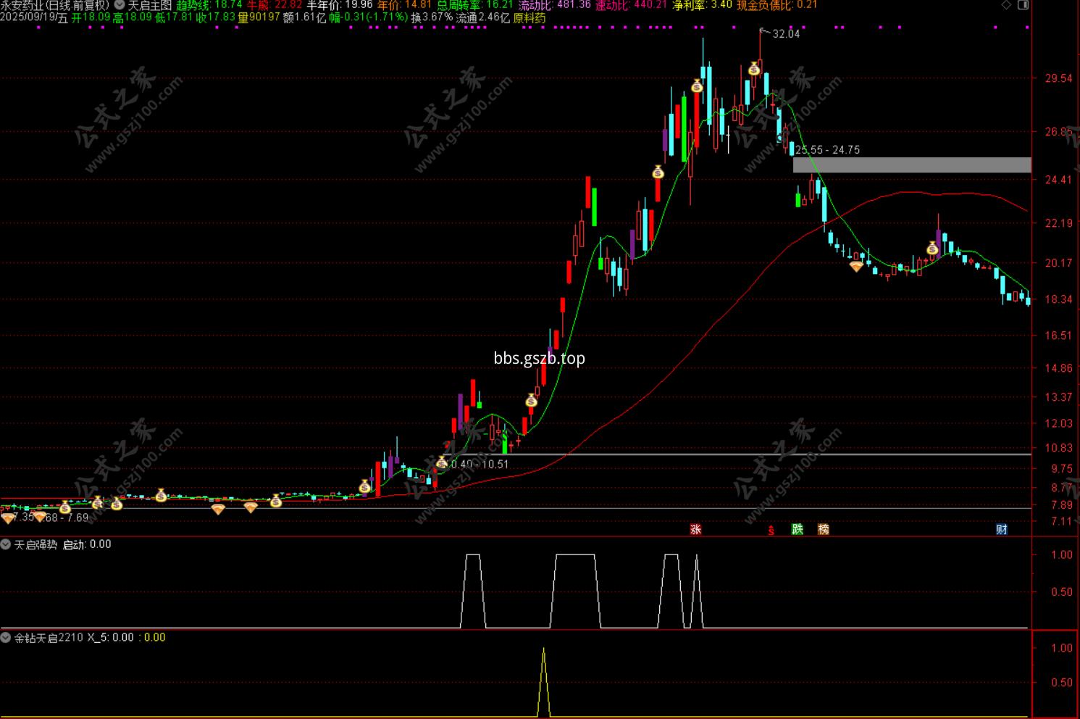Click the 原料药 sector label
1080x719 pixels.
point(529,18)
